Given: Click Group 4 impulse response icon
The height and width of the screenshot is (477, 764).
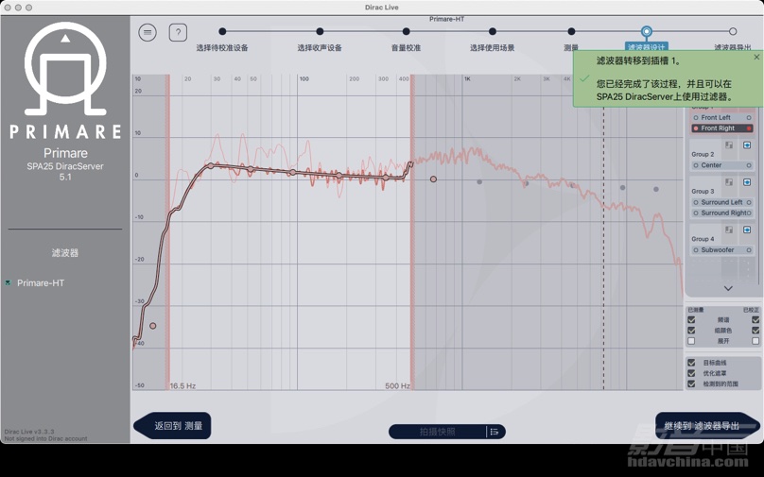Looking at the screenshot, I should 729,230.
